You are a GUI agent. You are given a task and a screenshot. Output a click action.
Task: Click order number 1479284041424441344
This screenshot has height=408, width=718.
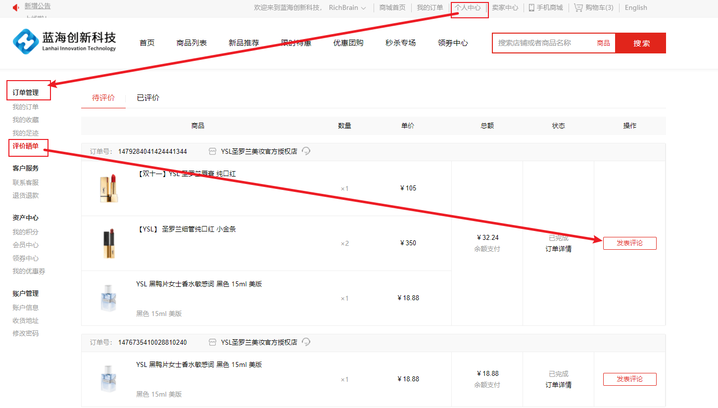pyautogui.click(x=152, y=151)
